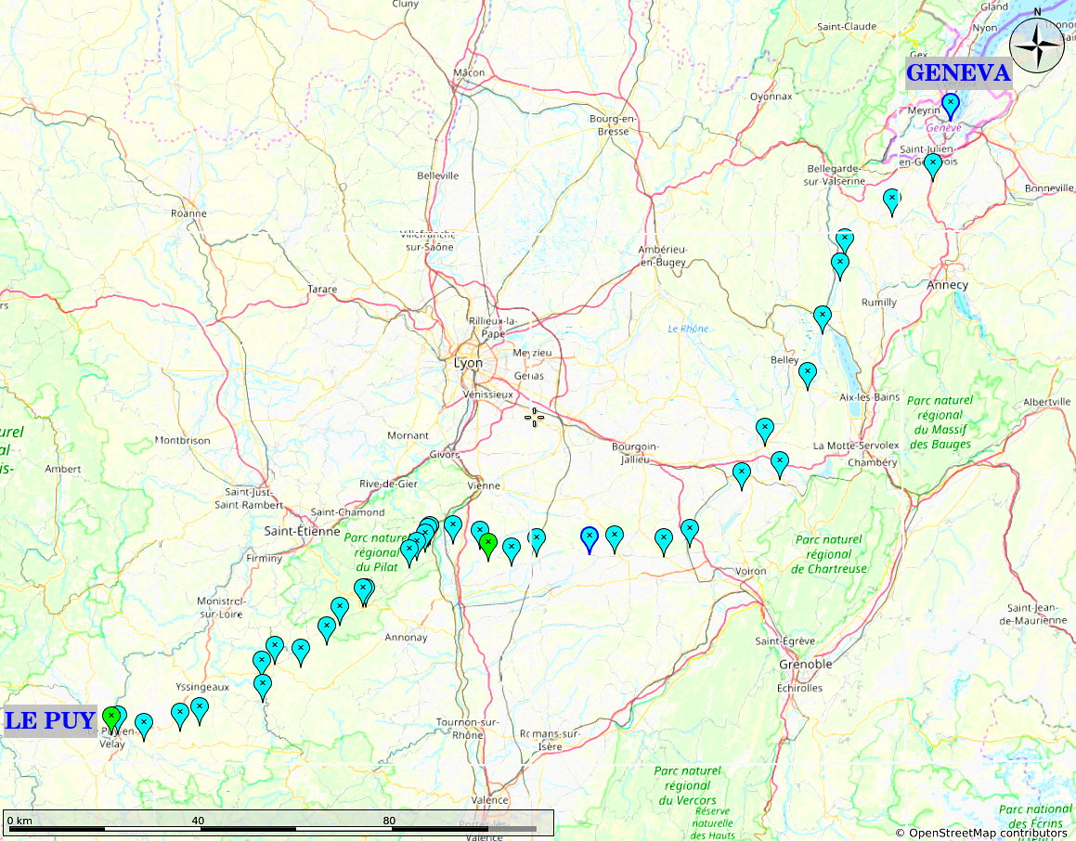The height and width of the screenshot is (841, 1076).
Task: Select the marker just west of La Motte-Servolex
Action: 780,464
